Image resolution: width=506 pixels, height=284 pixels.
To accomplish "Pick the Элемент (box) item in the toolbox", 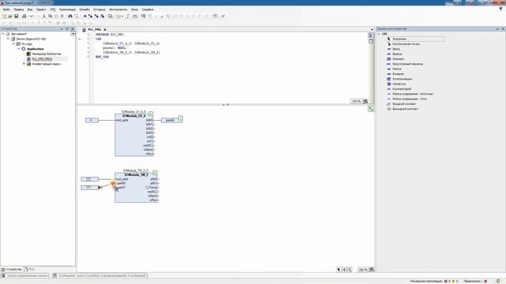I will [398, 59].
